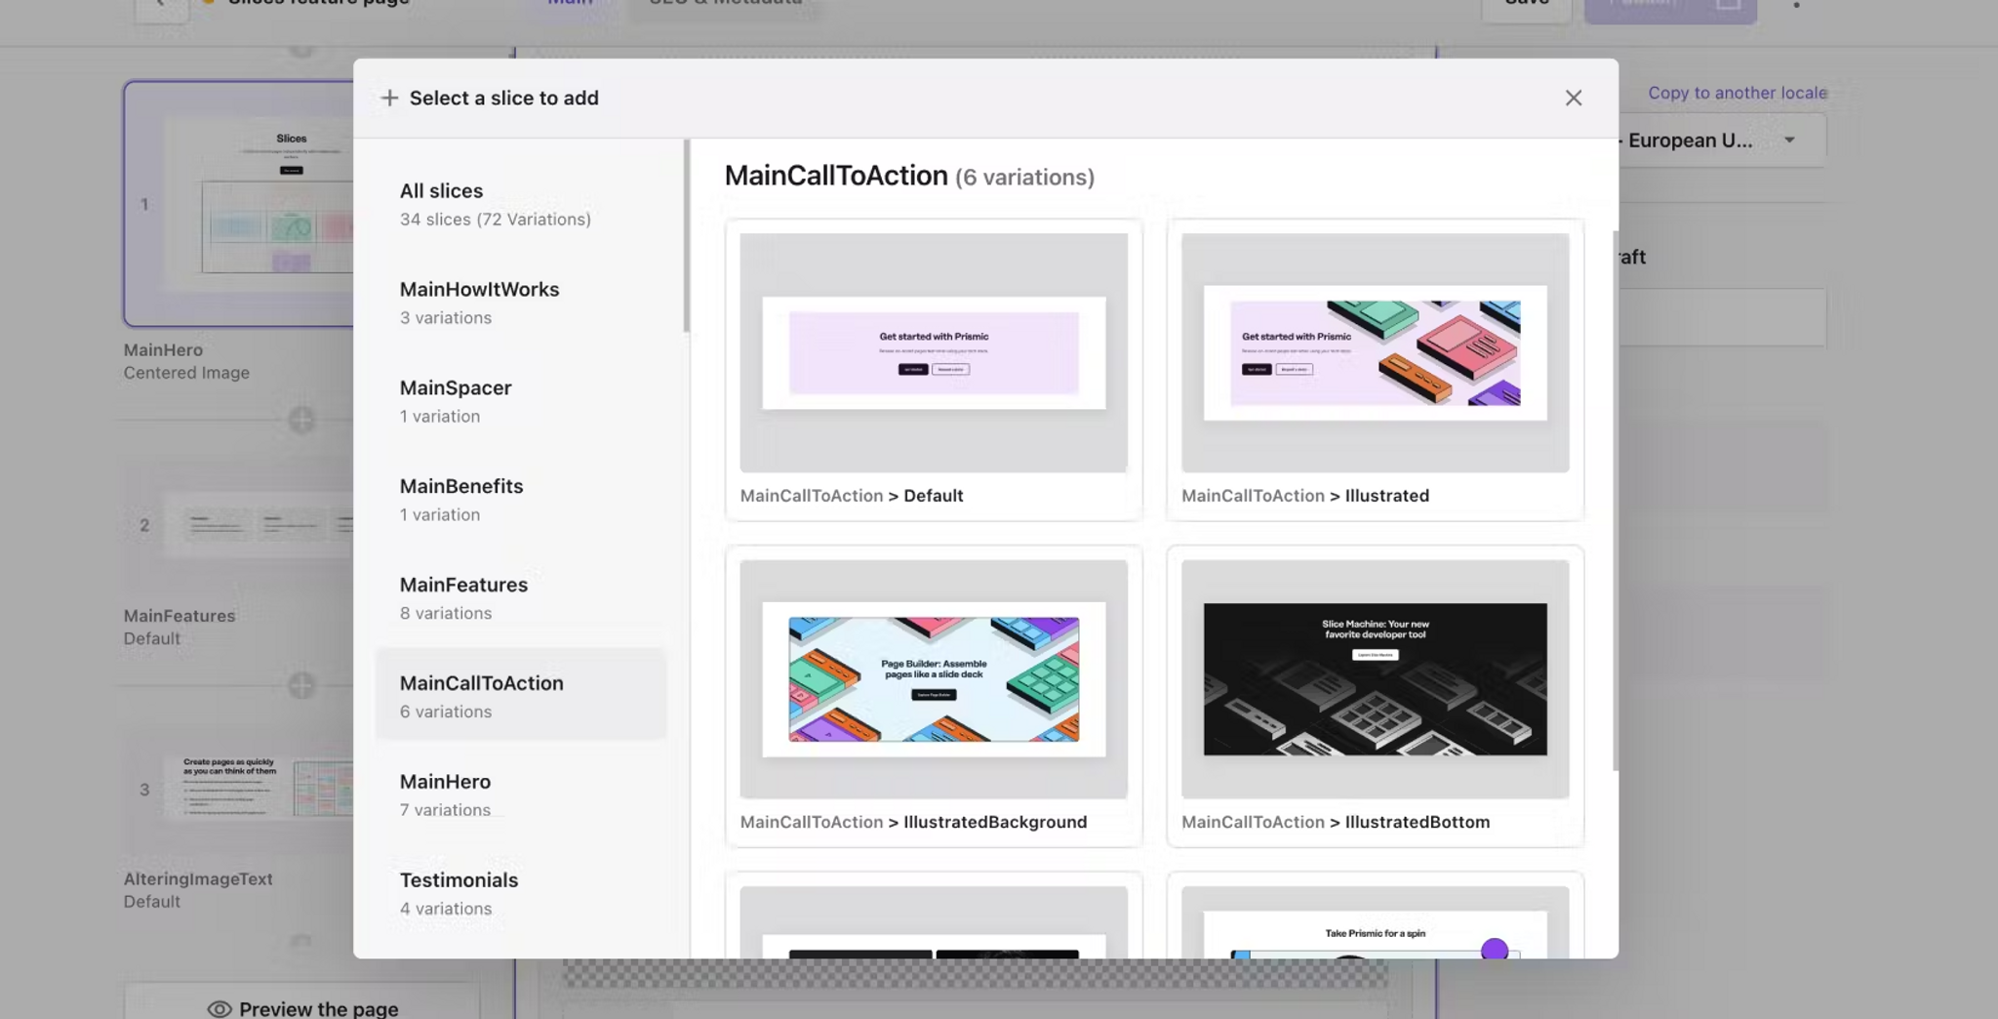Choose MainCallToAction Default variation thumbnail
1998x1019 pixels.
click(934, 352)
